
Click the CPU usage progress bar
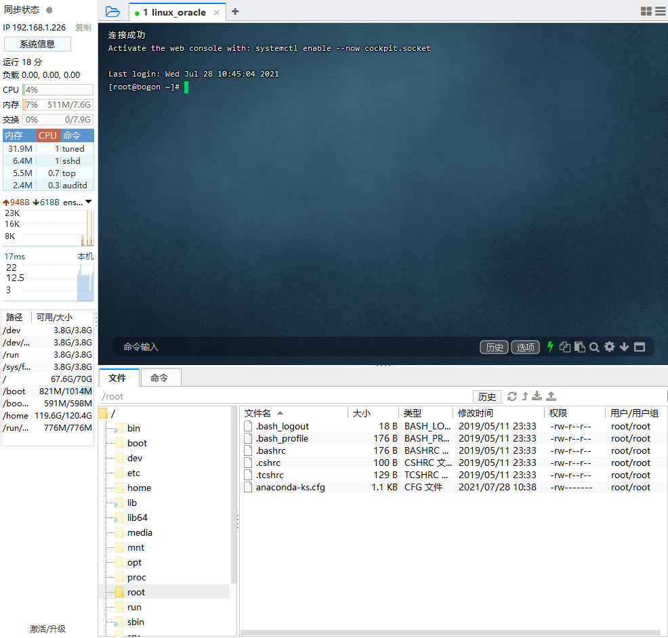[x=58, y=89]
